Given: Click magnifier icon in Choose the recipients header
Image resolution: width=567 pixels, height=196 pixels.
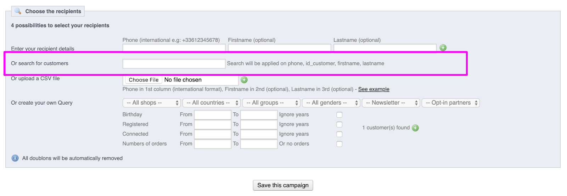Looking at the screenshot, I should tap(18, 11).
